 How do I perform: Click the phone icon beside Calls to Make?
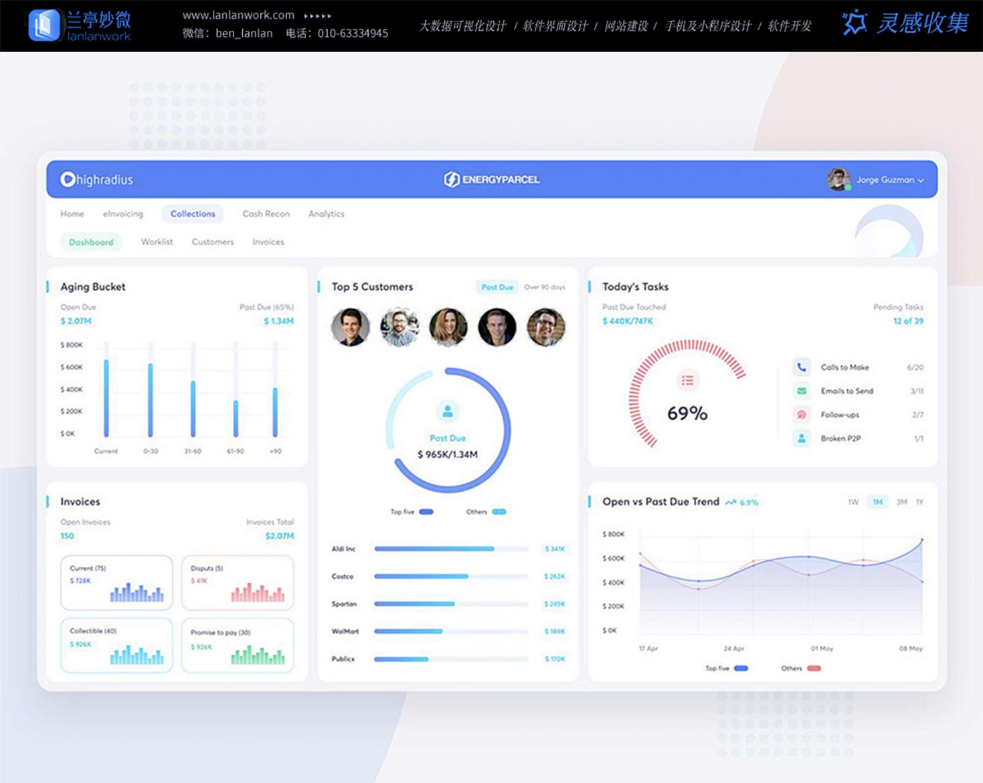pos(801,367)
